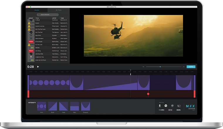The width and height of the screenshot is (223, 129).
Task: Click the volume slider handle
Action: (160, 67)
